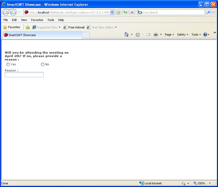Open the Page command bar menu

tap(169, 35)
